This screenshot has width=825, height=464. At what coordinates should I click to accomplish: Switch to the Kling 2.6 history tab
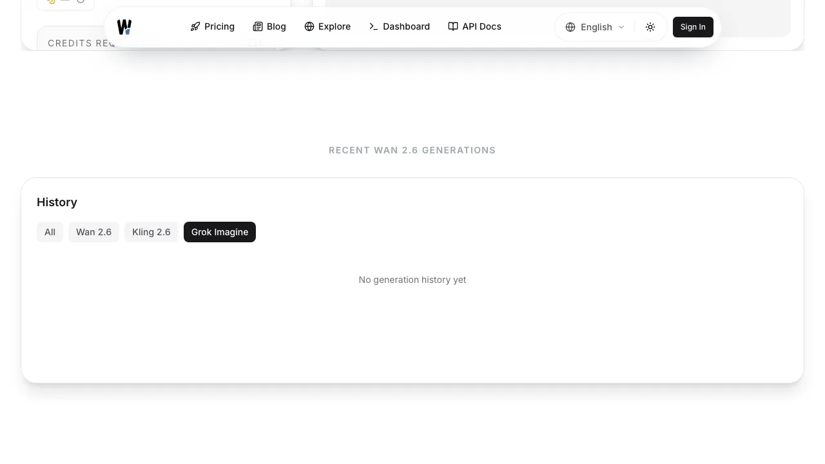tap(151, 232)
